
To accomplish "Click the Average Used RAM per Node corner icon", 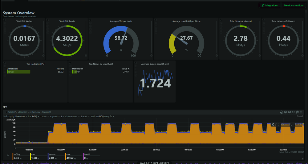I will 156,20.
